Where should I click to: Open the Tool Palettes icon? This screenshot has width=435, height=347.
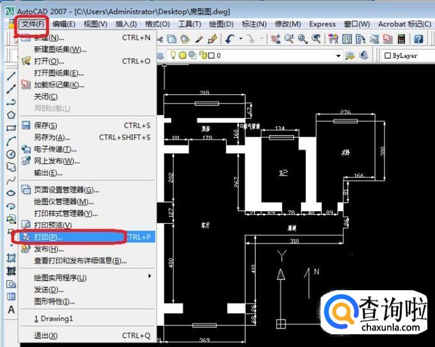point(361,39)
